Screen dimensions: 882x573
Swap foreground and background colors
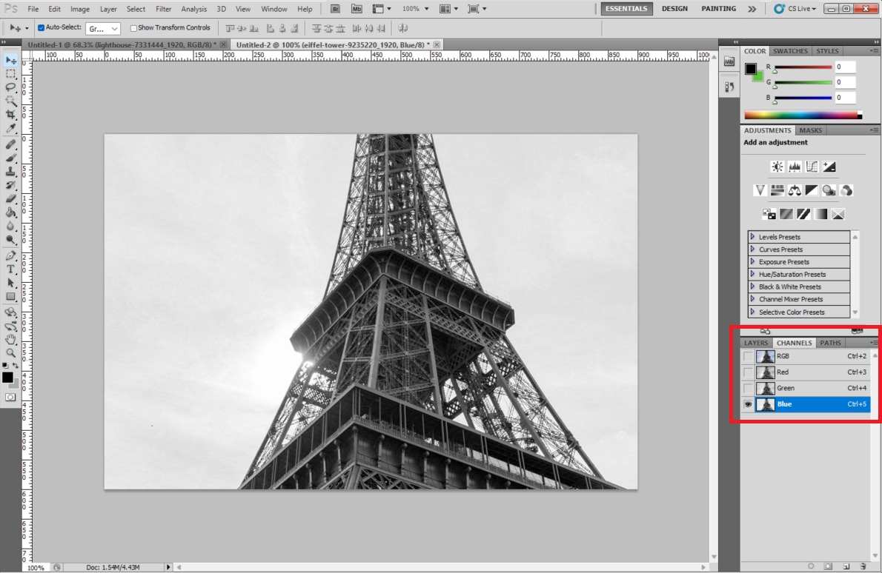click(16, 366)
